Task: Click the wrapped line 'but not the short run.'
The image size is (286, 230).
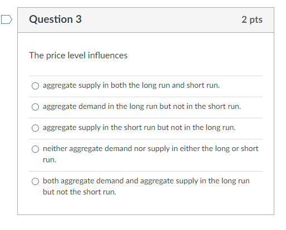Action: (80, 192)
